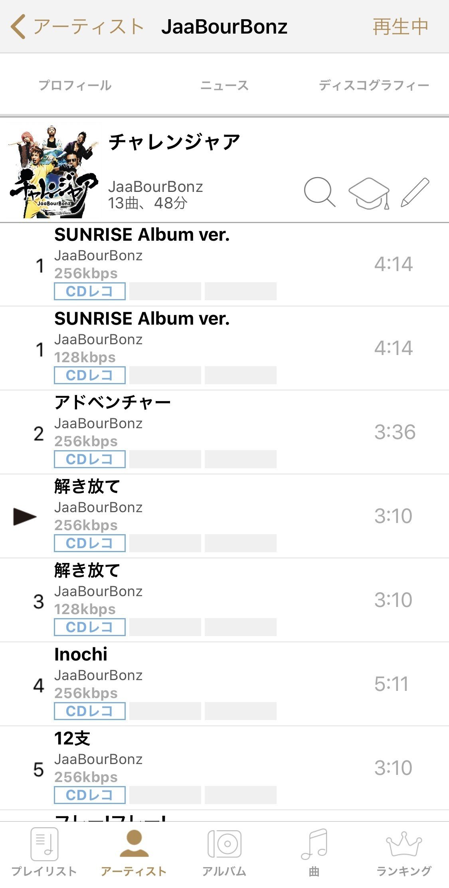Tap the pencil edit icon
This screenshot has width=449, height=888.
click(415, 192)
